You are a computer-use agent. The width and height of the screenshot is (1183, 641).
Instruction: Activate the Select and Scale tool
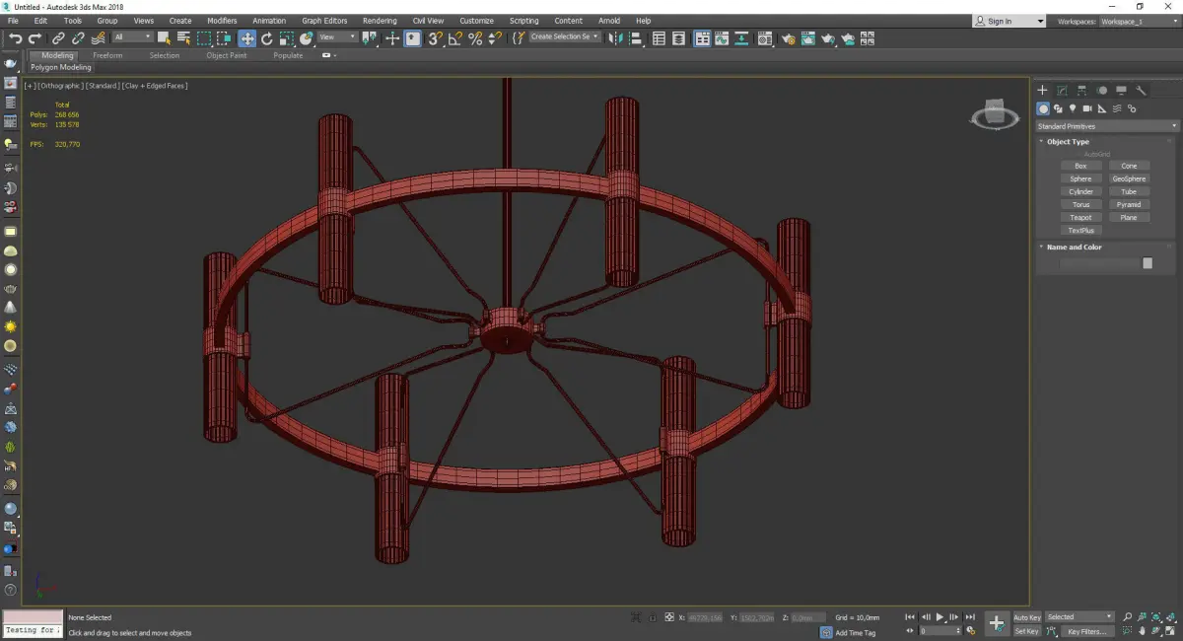286,38
